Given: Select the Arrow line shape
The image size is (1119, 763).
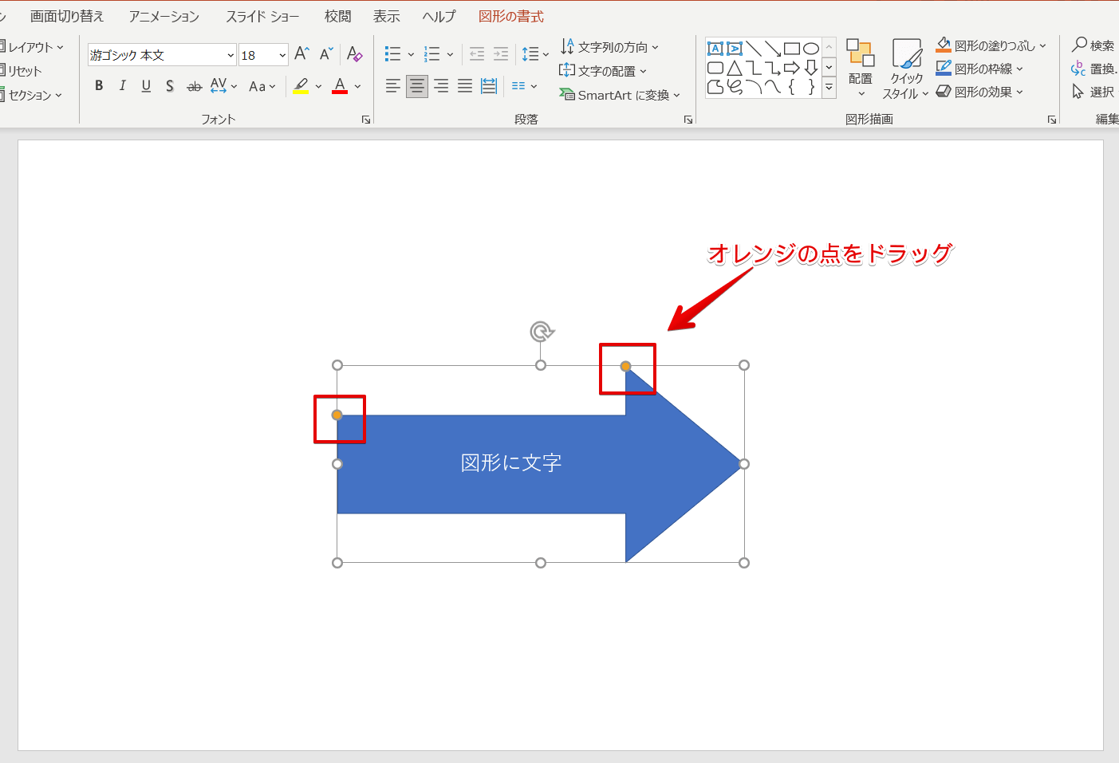Looking at the screenshot, I should point(773,49).
